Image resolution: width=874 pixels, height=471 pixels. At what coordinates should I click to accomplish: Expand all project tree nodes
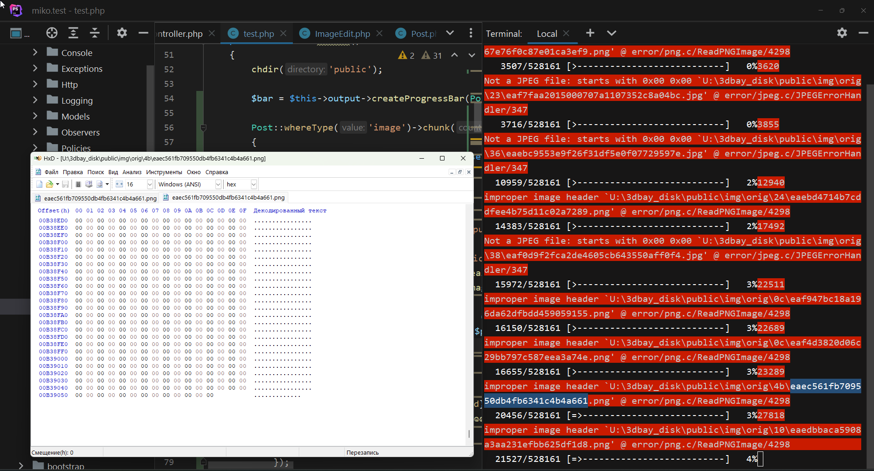pos(73,33)
